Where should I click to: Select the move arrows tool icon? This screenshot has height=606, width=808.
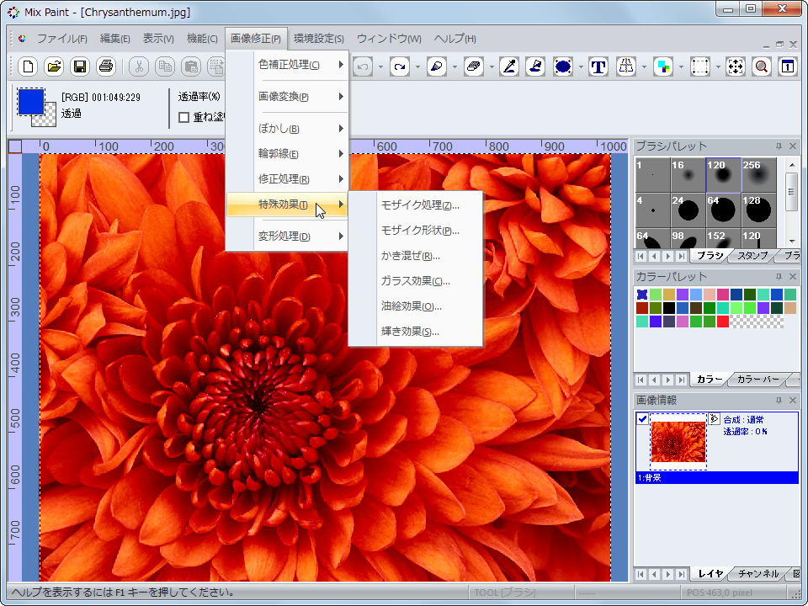736,66
